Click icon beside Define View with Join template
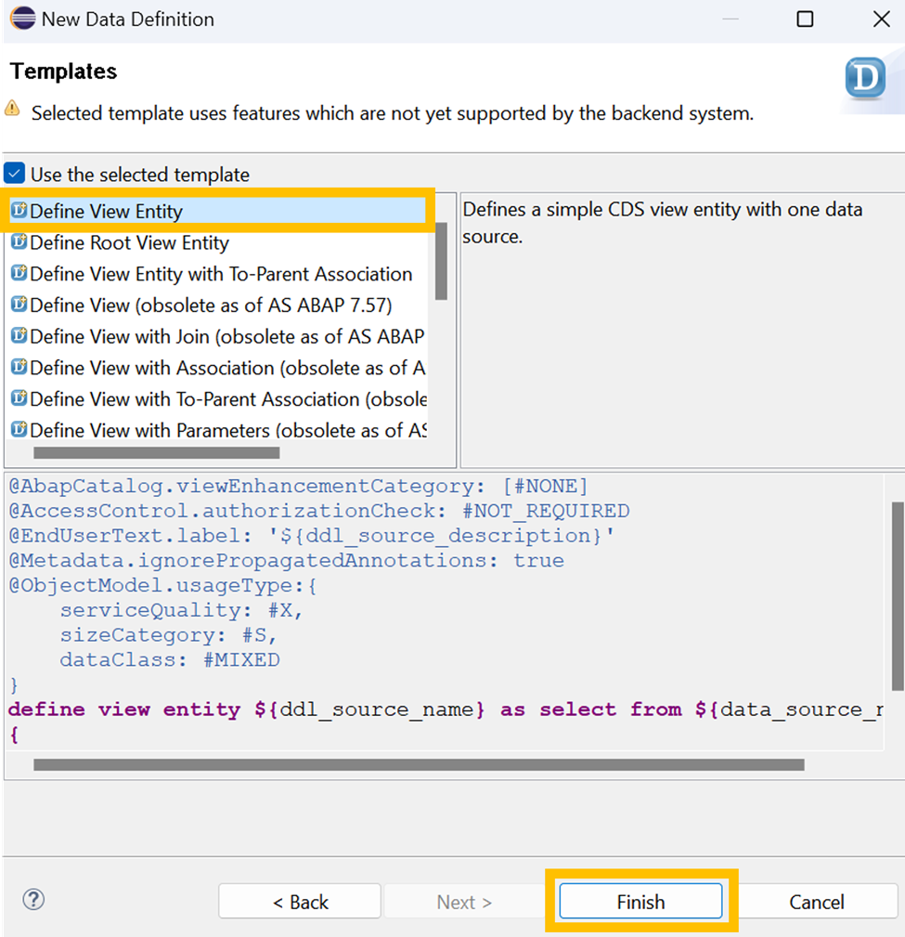 (19, 336)
